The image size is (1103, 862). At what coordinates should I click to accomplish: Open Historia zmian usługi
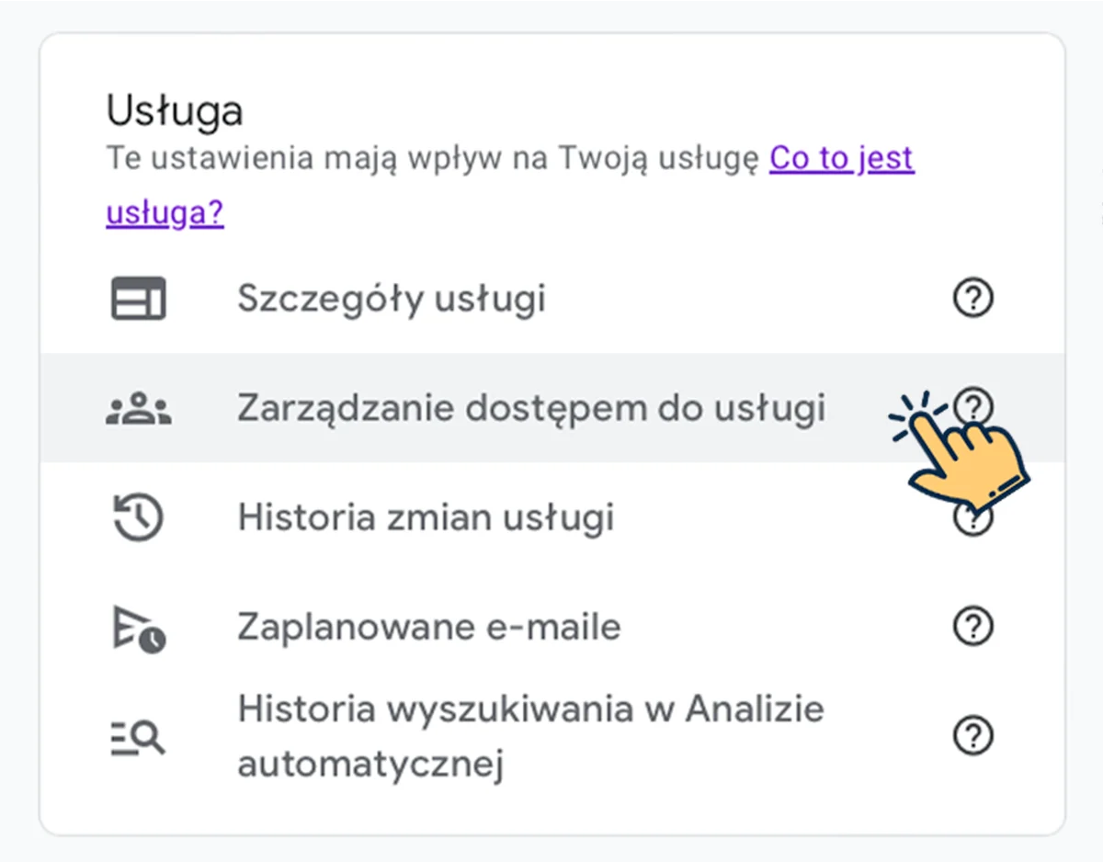(x=426, y=516)
